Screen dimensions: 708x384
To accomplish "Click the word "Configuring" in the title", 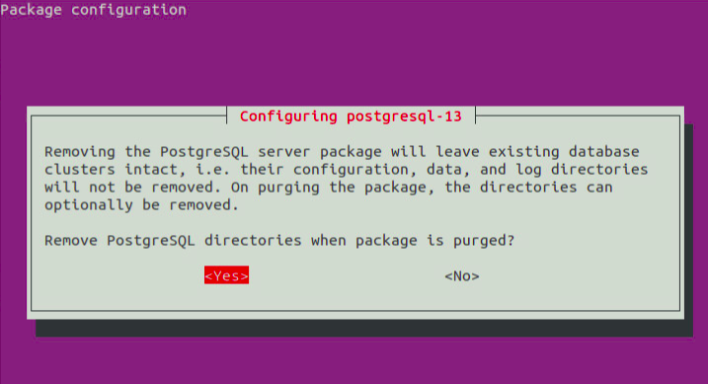I will 288,116.
